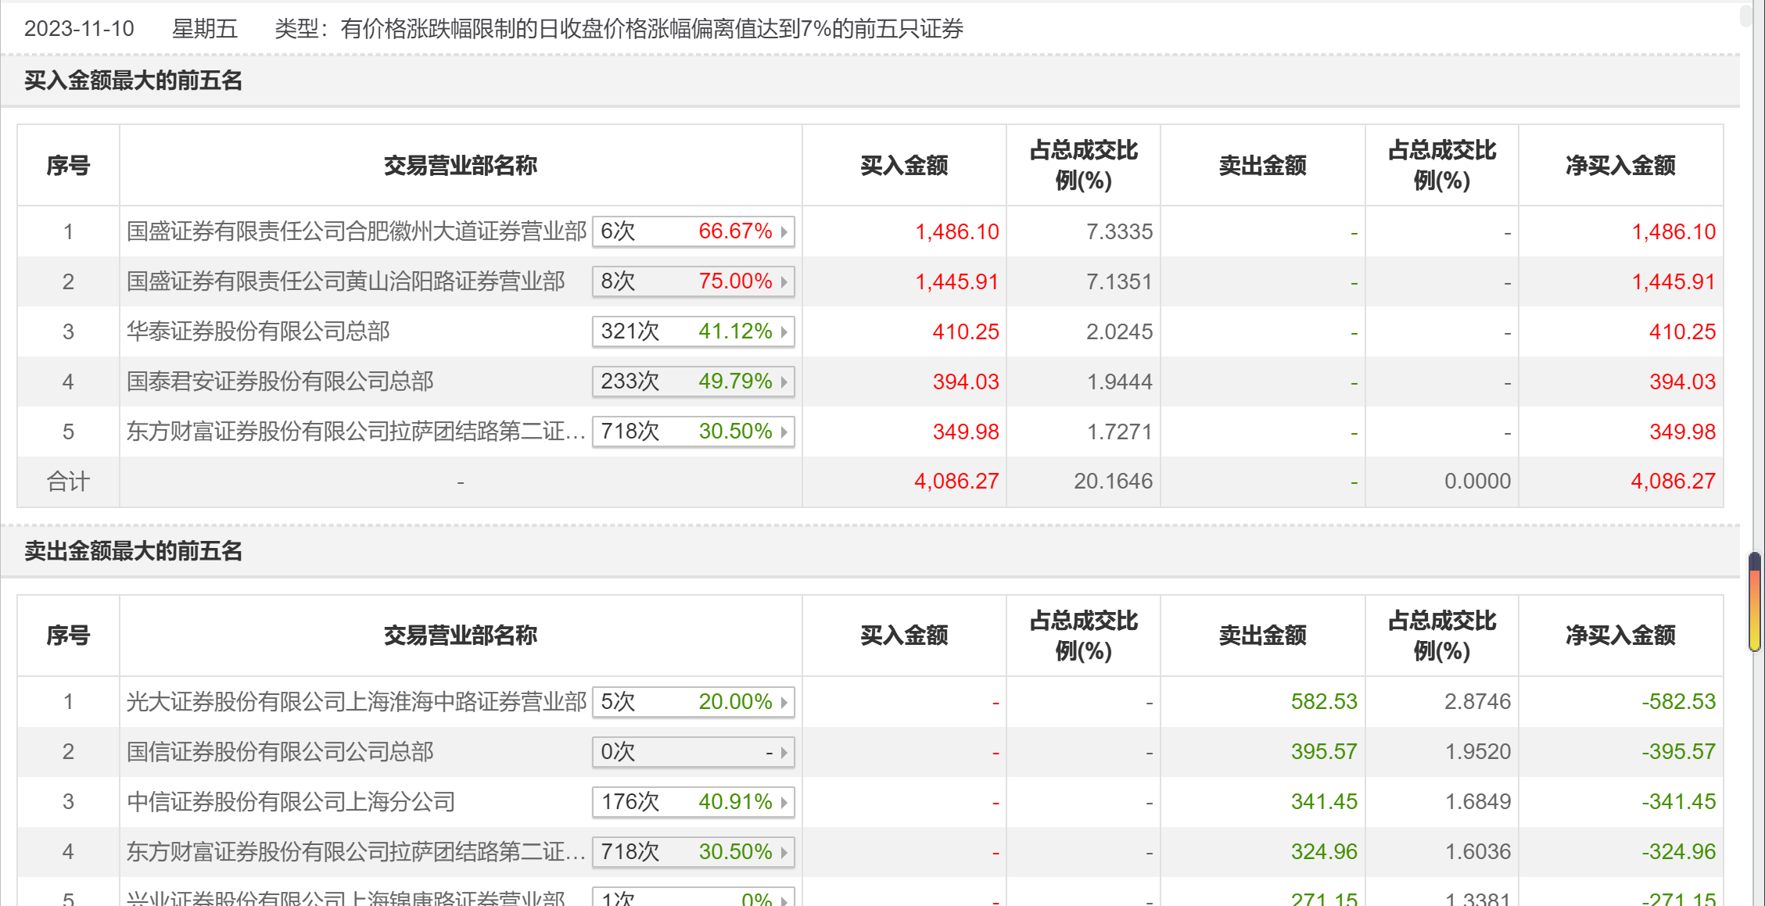Screen dimensions: 1765x906
Task: Open 国盛证券有限责任公司合肥徽州大道证券营业部 link
Action: [356, 232]
